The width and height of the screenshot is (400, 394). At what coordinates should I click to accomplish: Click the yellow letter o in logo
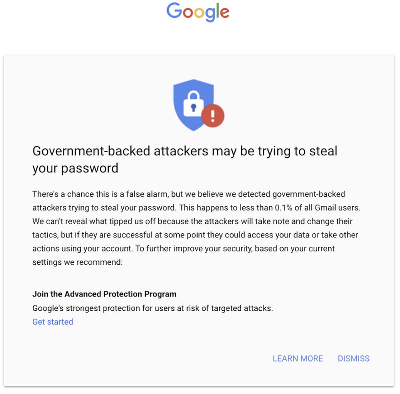[x=199, y=13]
